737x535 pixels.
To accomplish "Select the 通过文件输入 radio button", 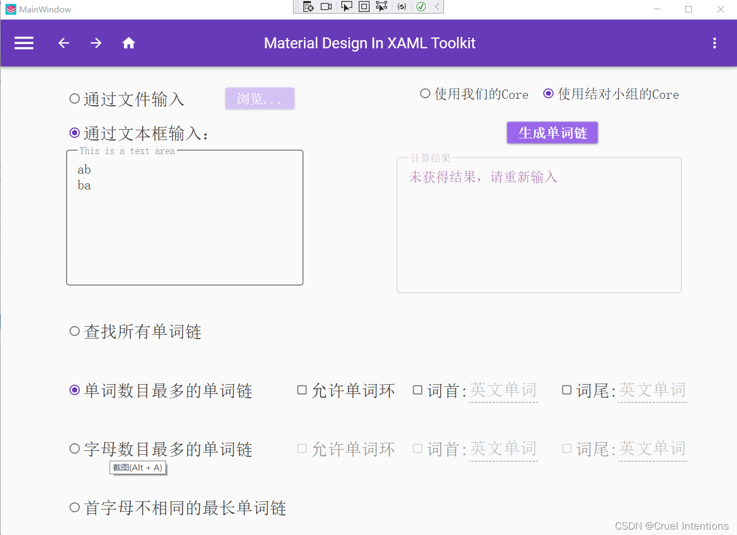I will tap(74, 98).
